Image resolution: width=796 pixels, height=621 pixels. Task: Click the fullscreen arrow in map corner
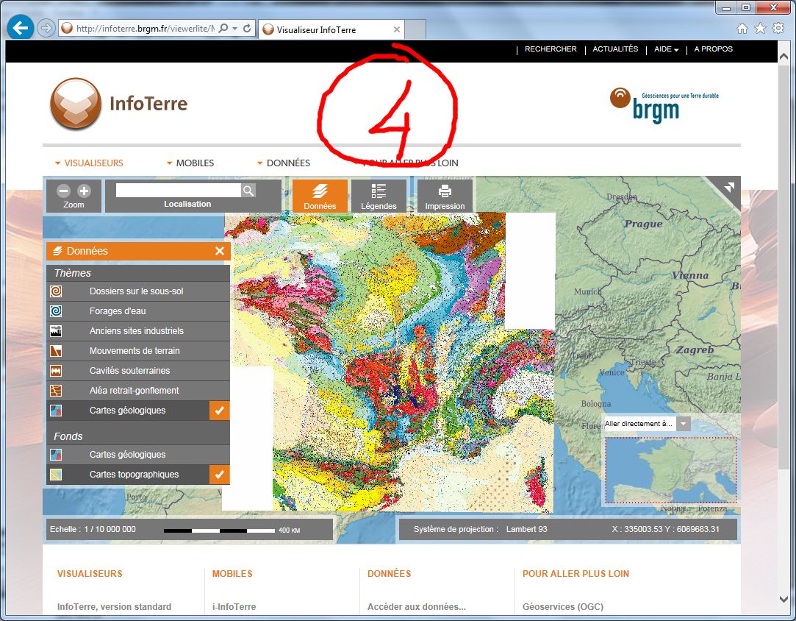pos(728,188)
